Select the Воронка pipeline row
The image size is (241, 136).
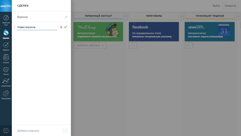(x=41, y=17)
